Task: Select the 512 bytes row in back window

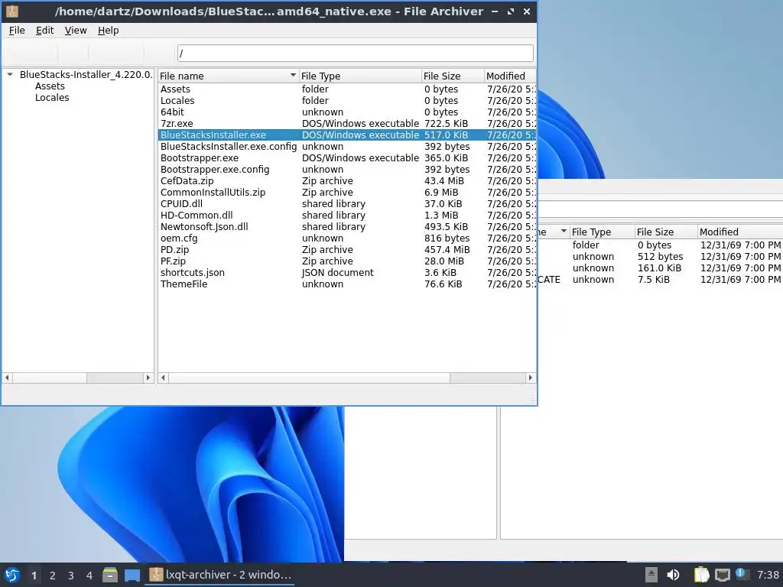Action: pyautogui.click(x=660, y=257)
